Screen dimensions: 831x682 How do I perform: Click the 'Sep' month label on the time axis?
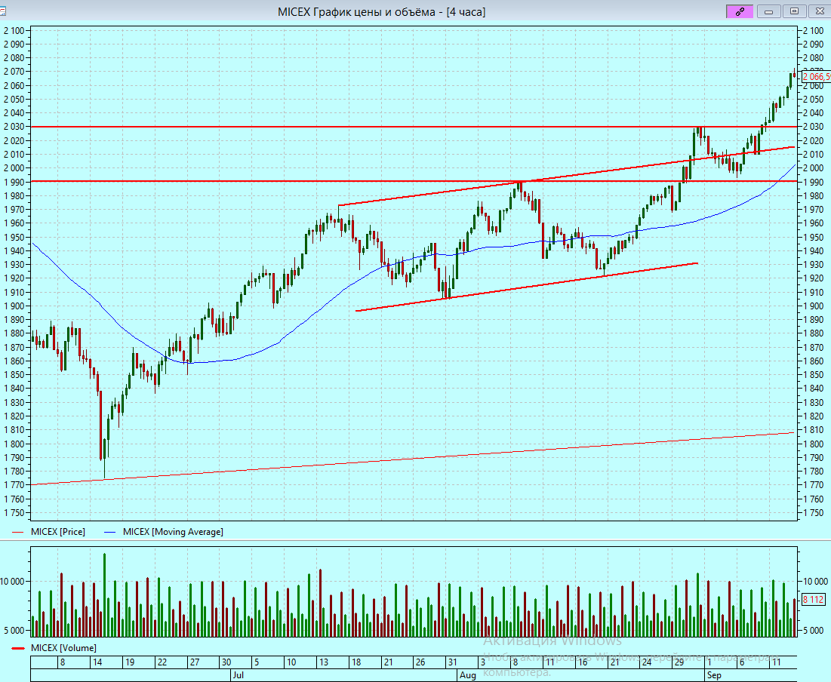click(x=715, y=675)
